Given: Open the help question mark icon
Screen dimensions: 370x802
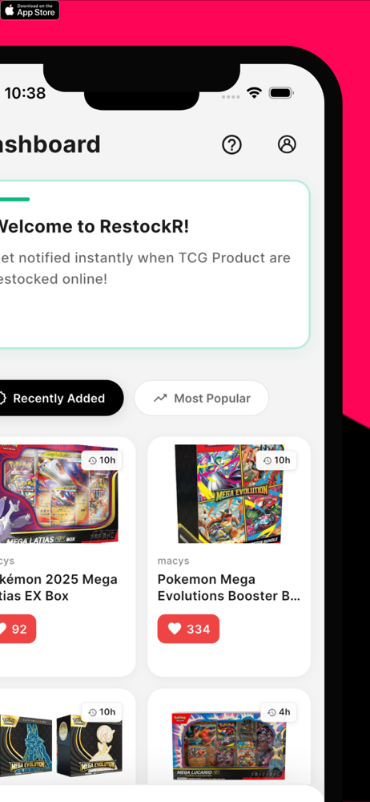Looking at the screenshot, I should click(231, 144).
